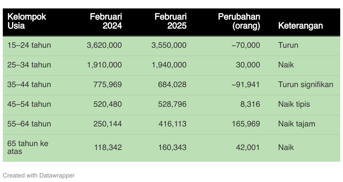Select the 25–34 tahun row label
Image resolution: width=343 pixels, height=182 pixels.
(29, 65)
